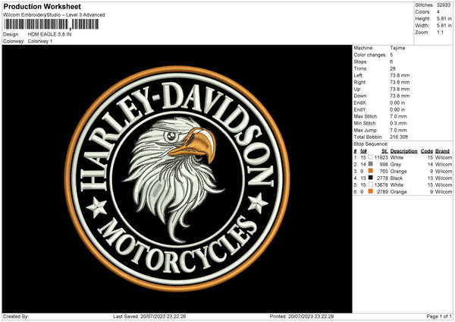
Task: Click the Stitches value '32933'
Action: 444,5
